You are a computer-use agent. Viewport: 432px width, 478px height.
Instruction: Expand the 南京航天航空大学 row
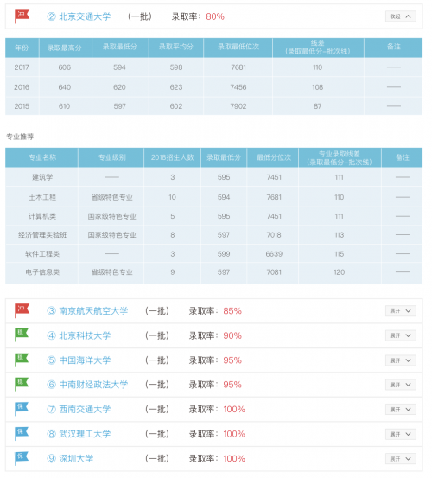pyautogui.click(x=400, y=311)
